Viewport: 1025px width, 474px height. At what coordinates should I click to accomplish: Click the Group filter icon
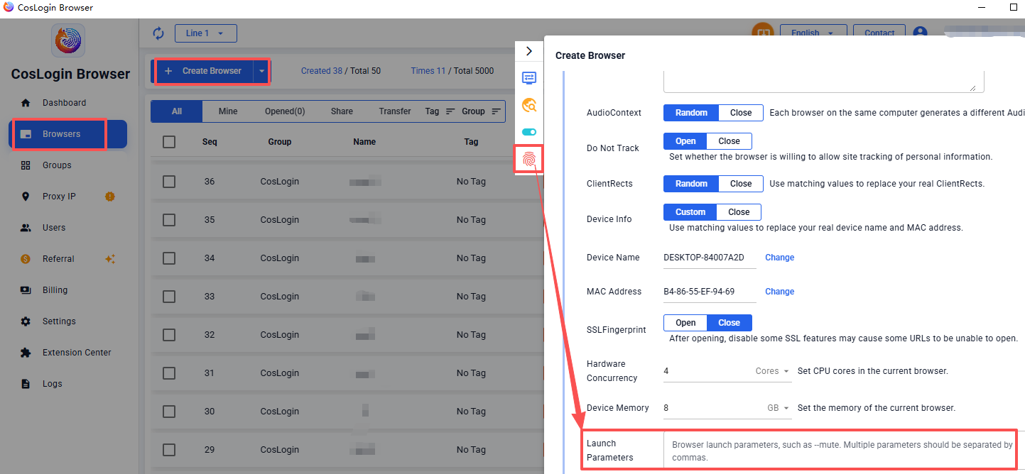click(496, 111)
